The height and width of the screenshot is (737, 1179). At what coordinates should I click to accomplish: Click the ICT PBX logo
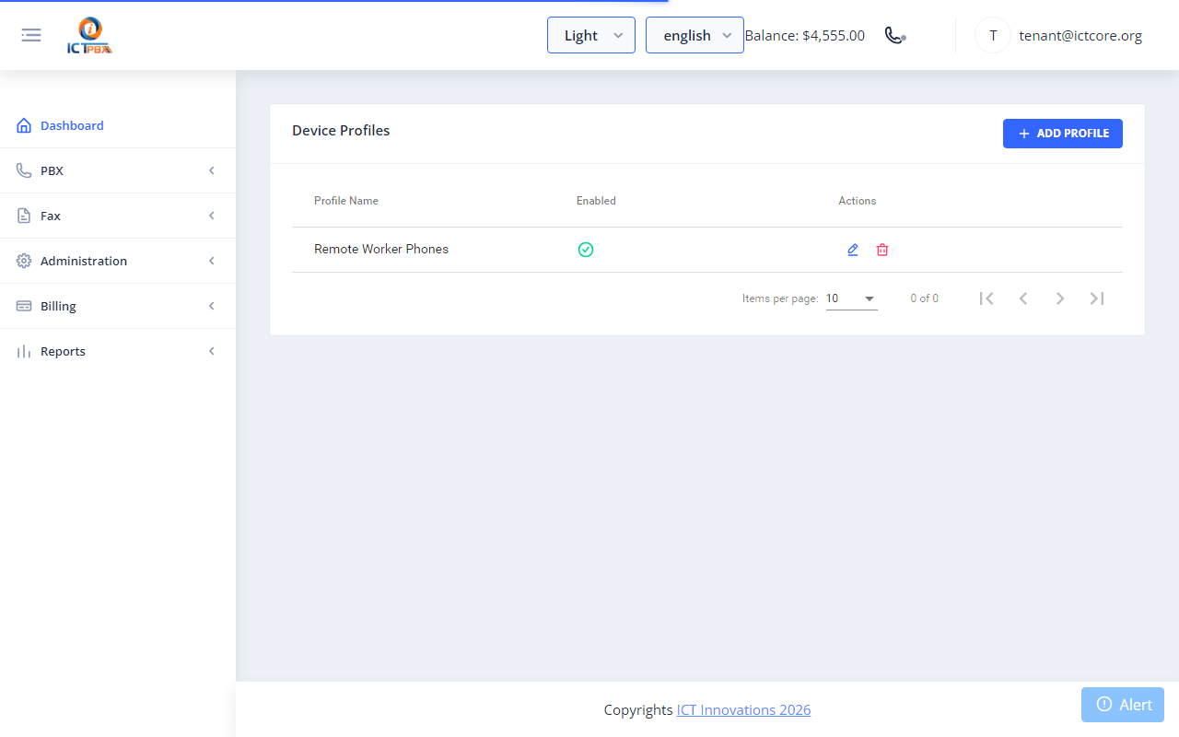(90, 36)
